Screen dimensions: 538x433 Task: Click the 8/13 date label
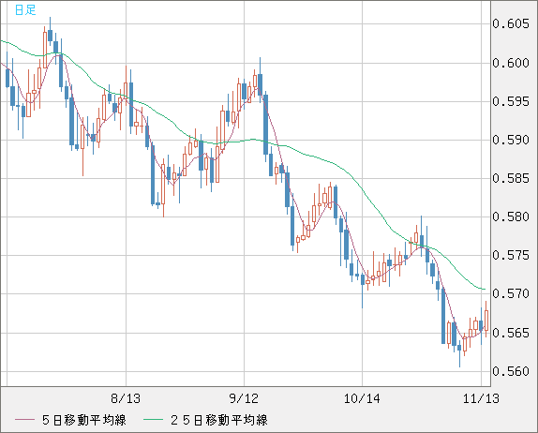[126, 398]
